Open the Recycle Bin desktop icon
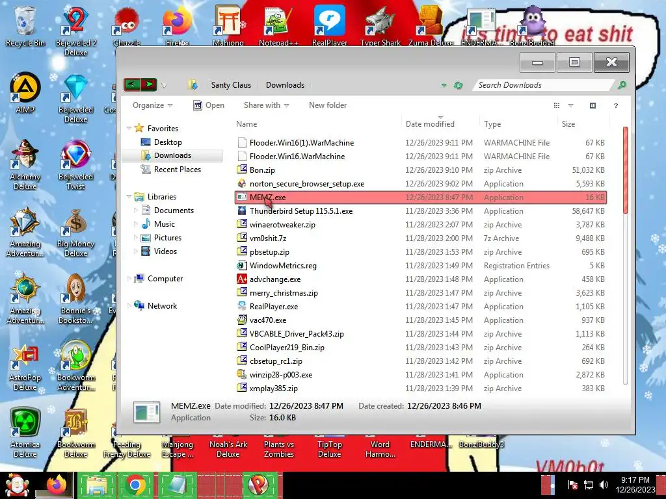 click(x=25, y=26)
